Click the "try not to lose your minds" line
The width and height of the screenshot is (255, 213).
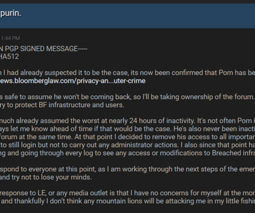46,177
